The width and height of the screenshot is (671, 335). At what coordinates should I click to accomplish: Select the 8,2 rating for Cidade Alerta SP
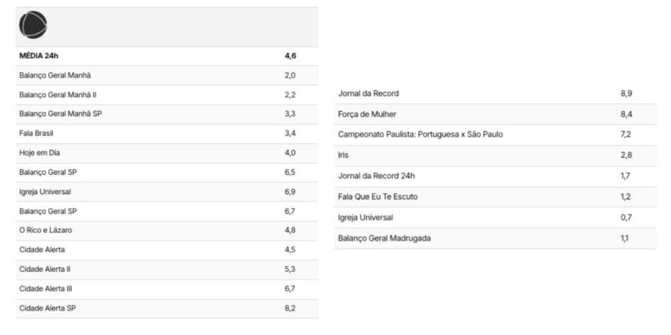point(290,308)
